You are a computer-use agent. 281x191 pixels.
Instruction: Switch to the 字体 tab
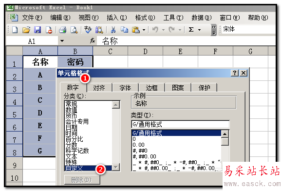coord(125,88)
